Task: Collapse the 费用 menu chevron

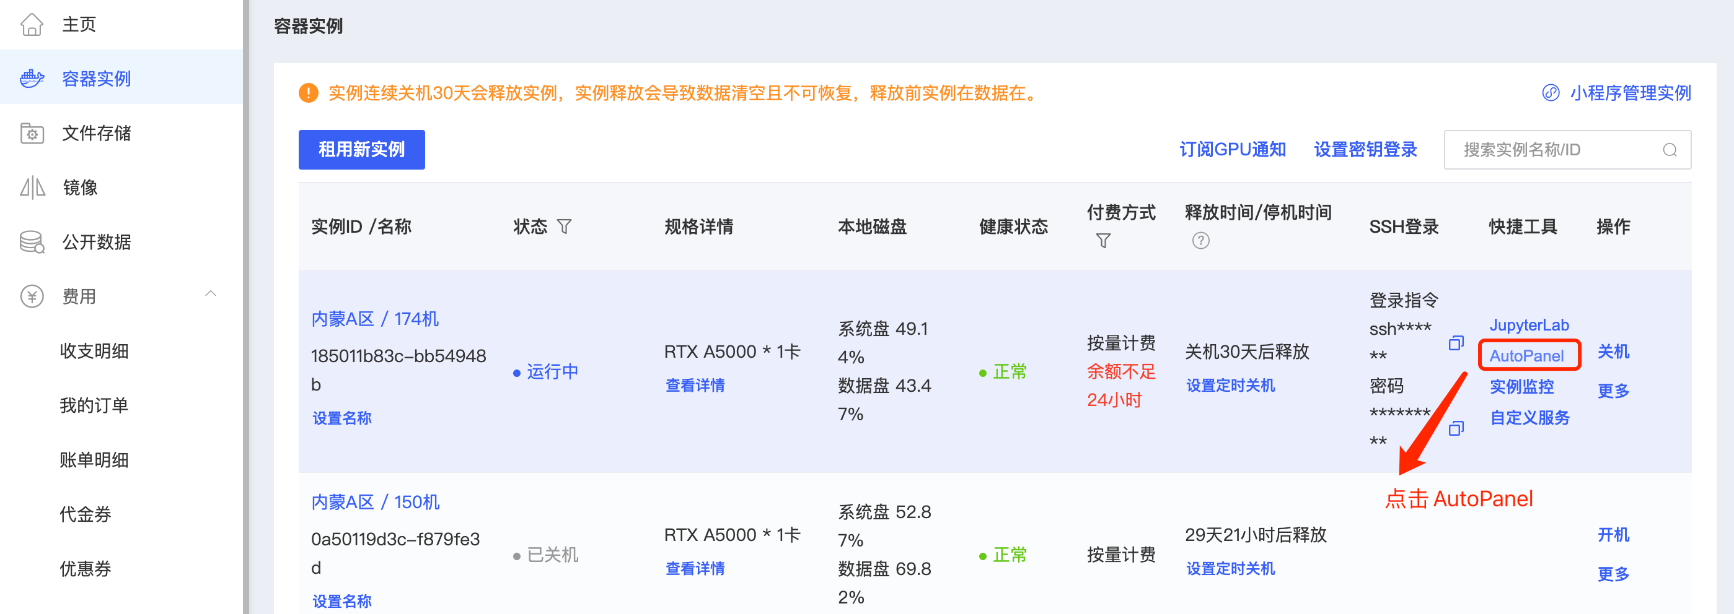Action: coord(211,294)
